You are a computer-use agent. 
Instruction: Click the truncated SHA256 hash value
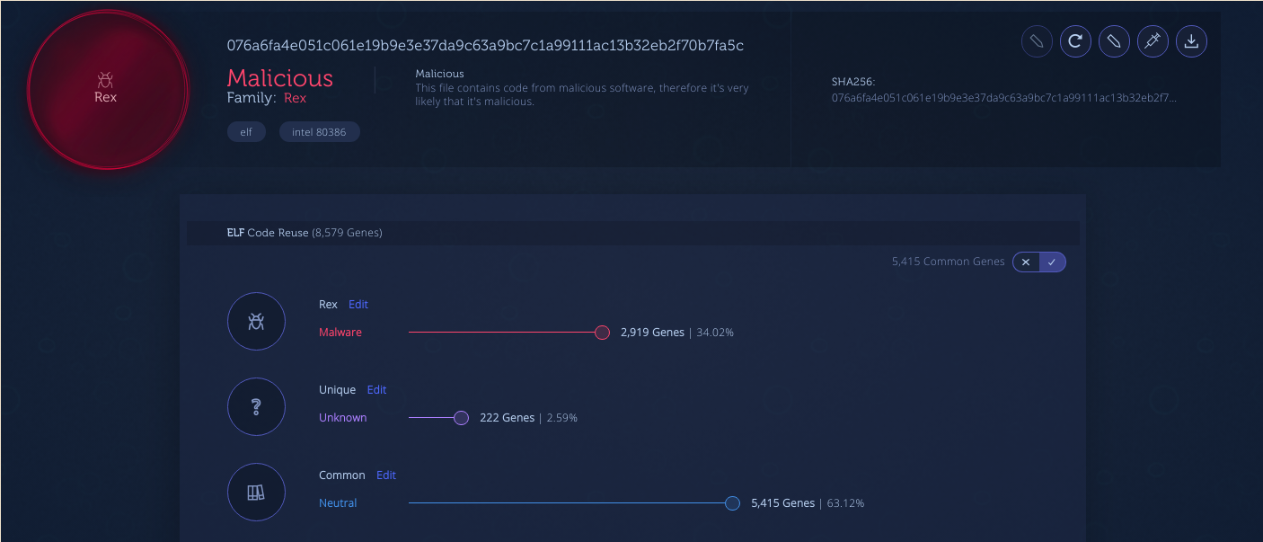(x=1003, y=97)
